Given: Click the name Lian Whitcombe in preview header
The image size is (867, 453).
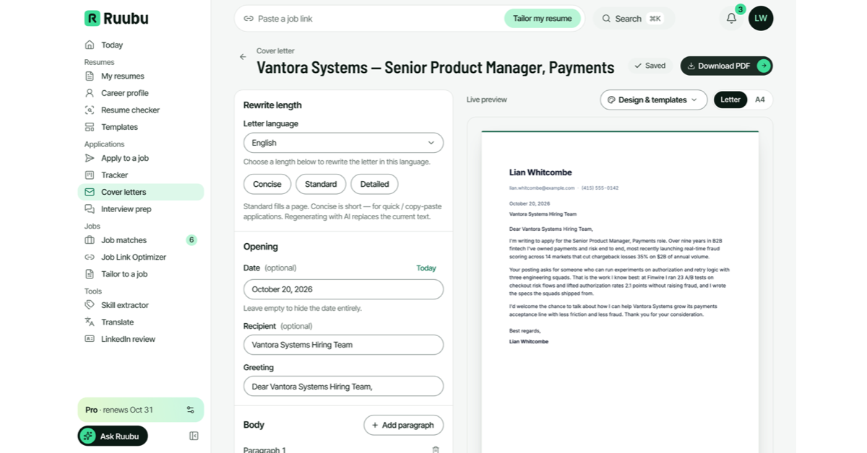Looking at the screenshot, I should 540,172.
